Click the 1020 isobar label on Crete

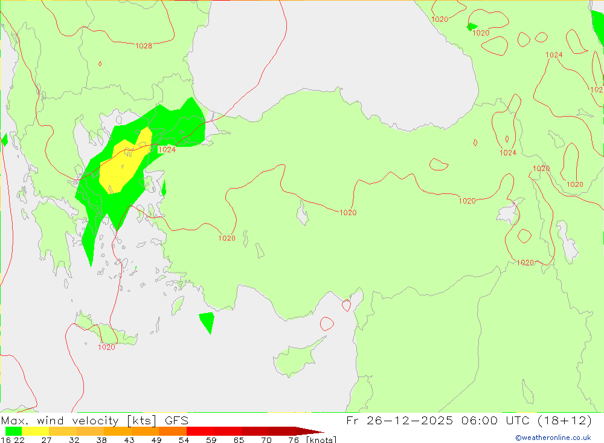point(106,347)
